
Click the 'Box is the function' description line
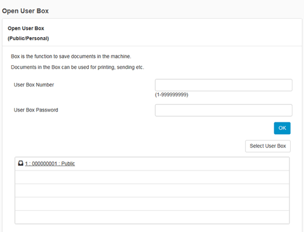pyautogui.click(x=71, y=57)
